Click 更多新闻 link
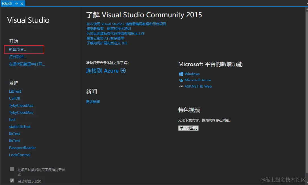The width and height of the screenshot is (308, 185). coord(93,102)
